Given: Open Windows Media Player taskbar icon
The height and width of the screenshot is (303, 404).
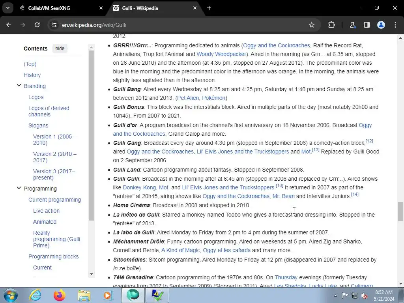Looking at the screenshot, I should pyautogui.click(x=108, y=295).
